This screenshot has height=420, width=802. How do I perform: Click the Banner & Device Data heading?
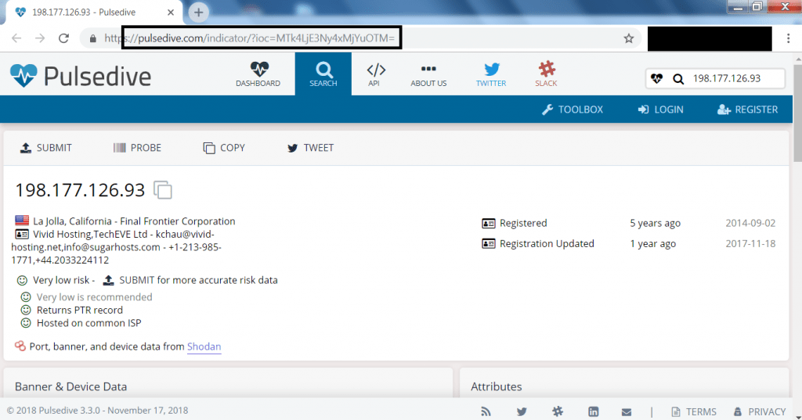point(70,387)
